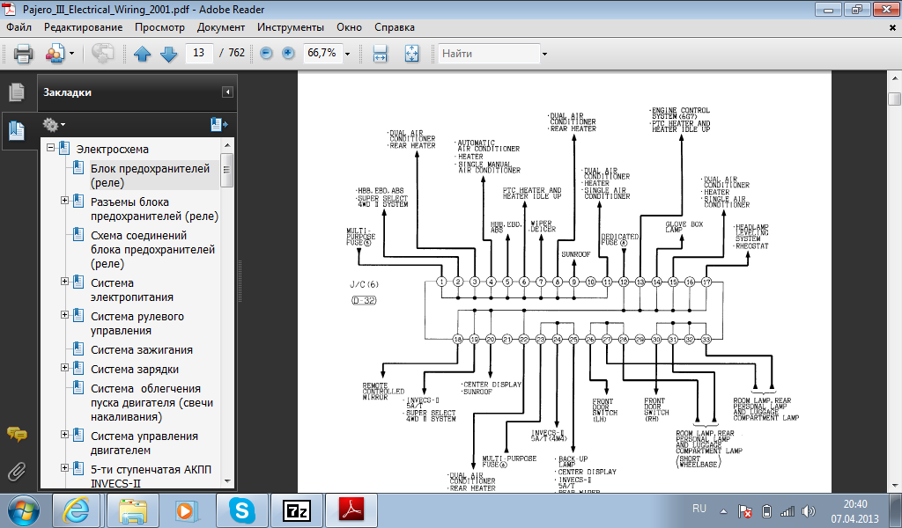The width and height of the screenshot is (902, 528).
Task: Collapse the Электросхема bookmark tree
Action: coord(51,149)
